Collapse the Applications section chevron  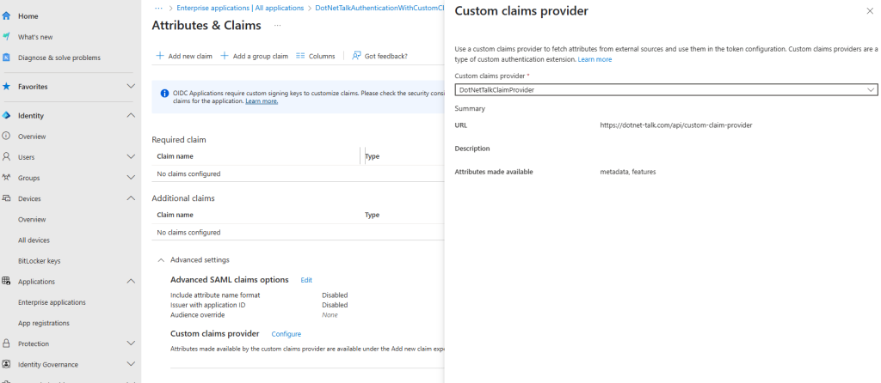click(131, 282)
